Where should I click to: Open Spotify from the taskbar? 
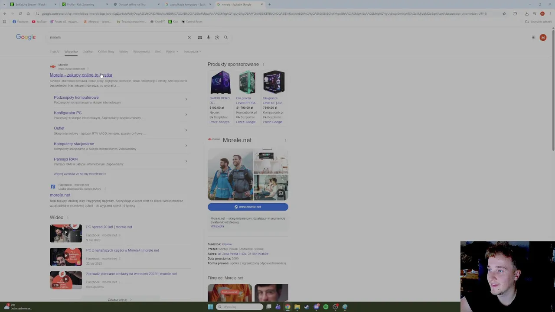click(x=326, y=307)
